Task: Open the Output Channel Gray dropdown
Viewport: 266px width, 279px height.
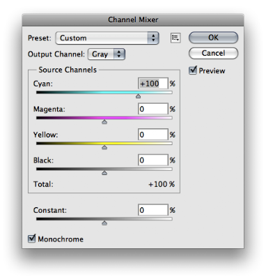Action: (x=107, y=54)
